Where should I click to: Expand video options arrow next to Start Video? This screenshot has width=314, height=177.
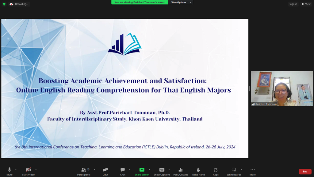point(36,170)
